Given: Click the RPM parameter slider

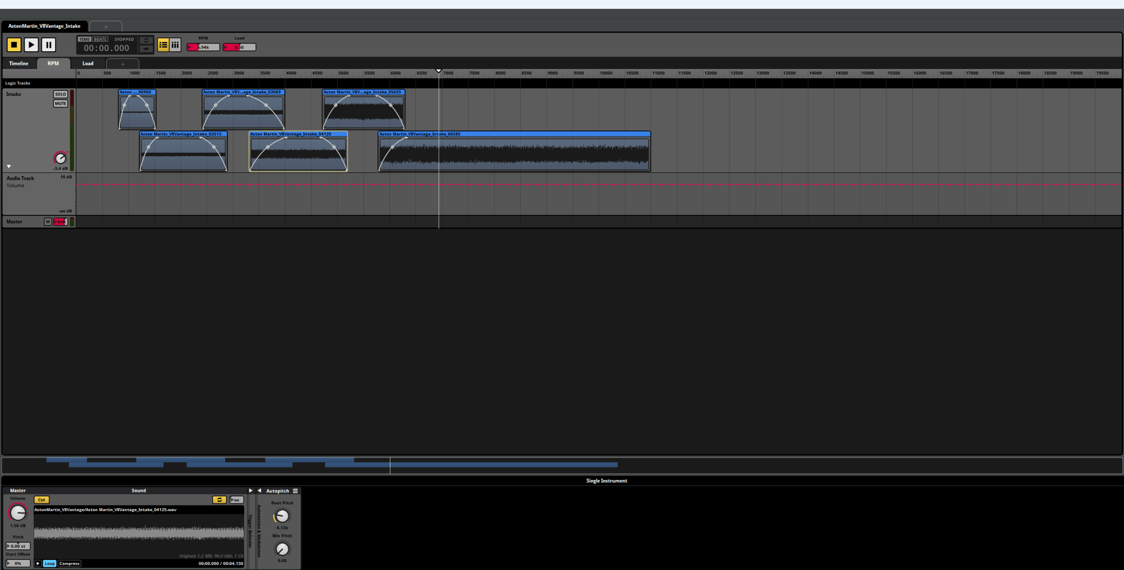Looking at the screenshot, I should [x=203, y=47].
